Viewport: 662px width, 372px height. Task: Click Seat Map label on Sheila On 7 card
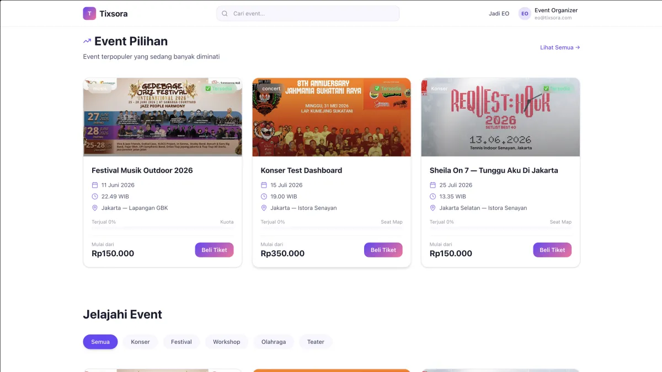pos(560,222)
